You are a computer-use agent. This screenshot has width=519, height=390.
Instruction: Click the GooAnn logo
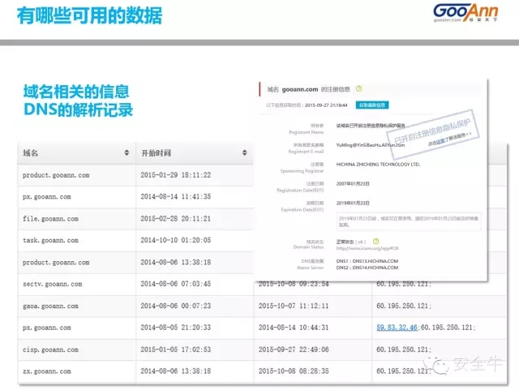pyautogui.click(x=465, y=13)
